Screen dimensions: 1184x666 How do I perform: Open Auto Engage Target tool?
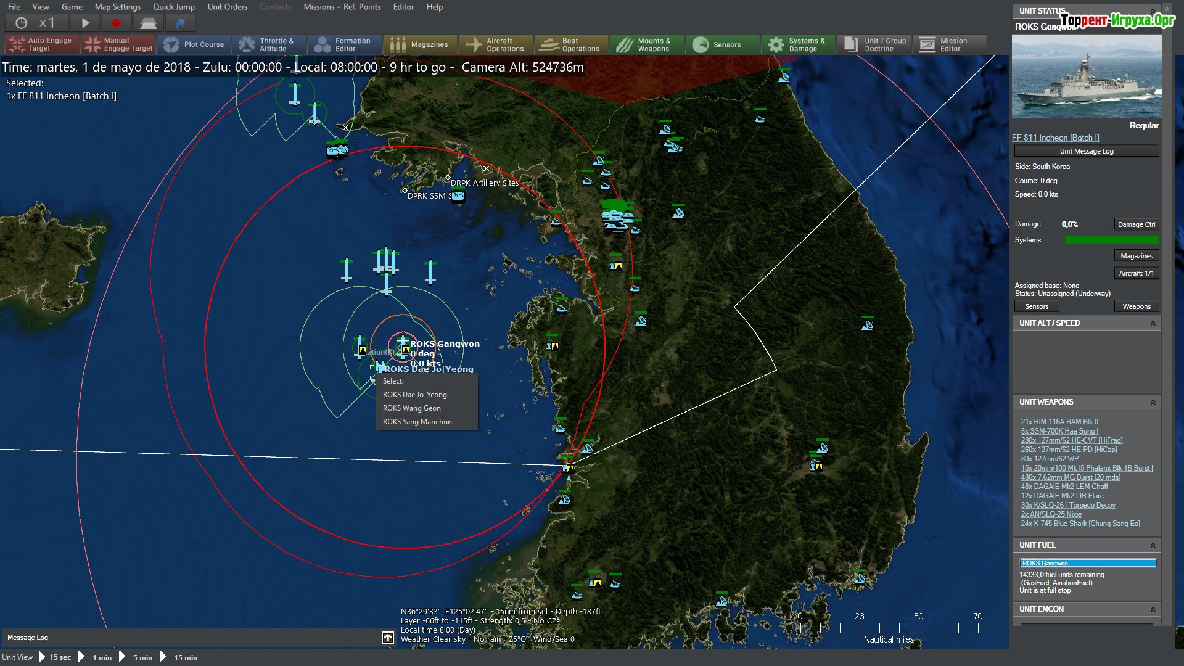[41, 44]
